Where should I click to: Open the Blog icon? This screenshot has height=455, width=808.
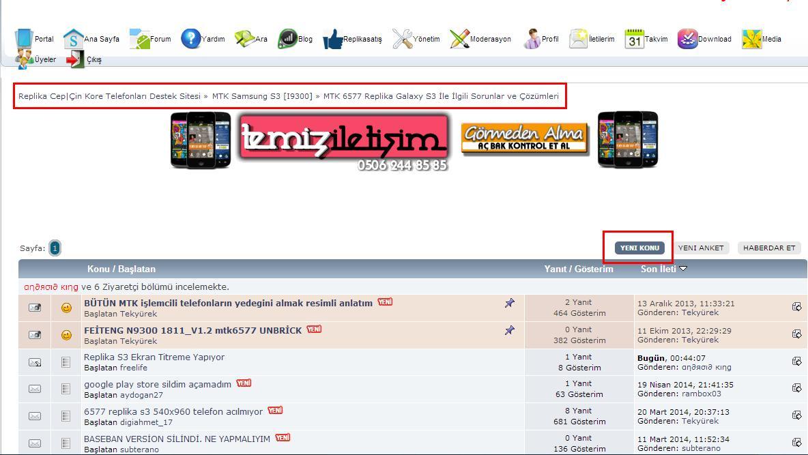point(287,39)
